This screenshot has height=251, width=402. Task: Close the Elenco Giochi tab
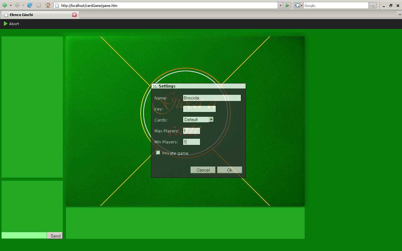pyautogui.click(x=74, y=14)
